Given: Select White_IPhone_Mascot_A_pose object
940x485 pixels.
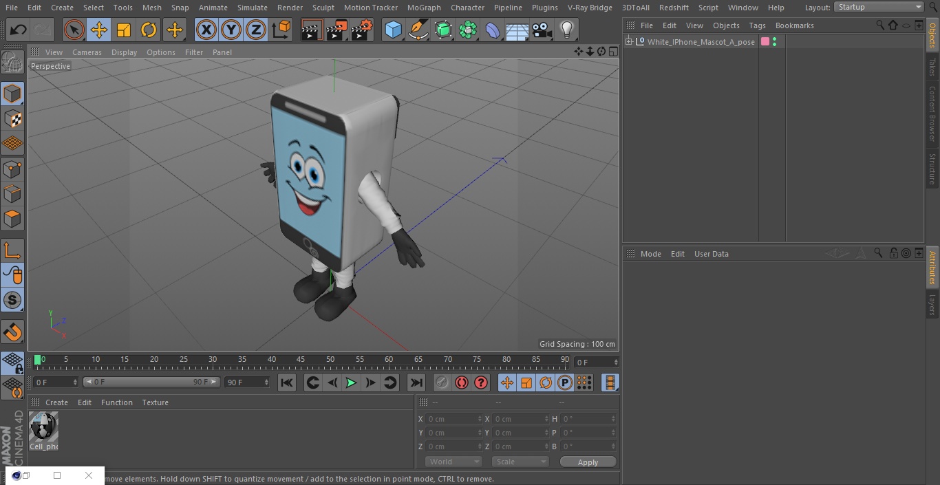Looking at the screenshot, I should (x=701, y=42).
